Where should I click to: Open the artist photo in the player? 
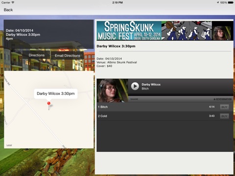point(113,90)
